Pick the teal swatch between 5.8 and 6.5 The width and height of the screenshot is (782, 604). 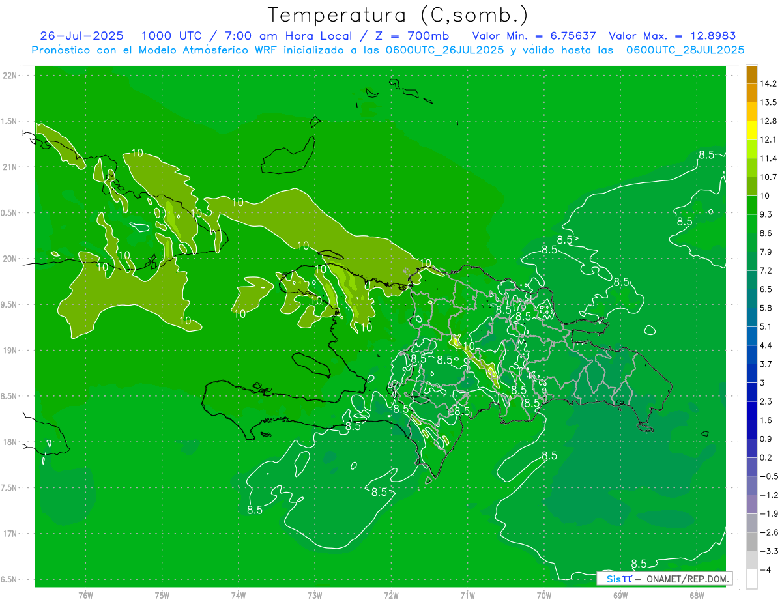tap(751, 298)
